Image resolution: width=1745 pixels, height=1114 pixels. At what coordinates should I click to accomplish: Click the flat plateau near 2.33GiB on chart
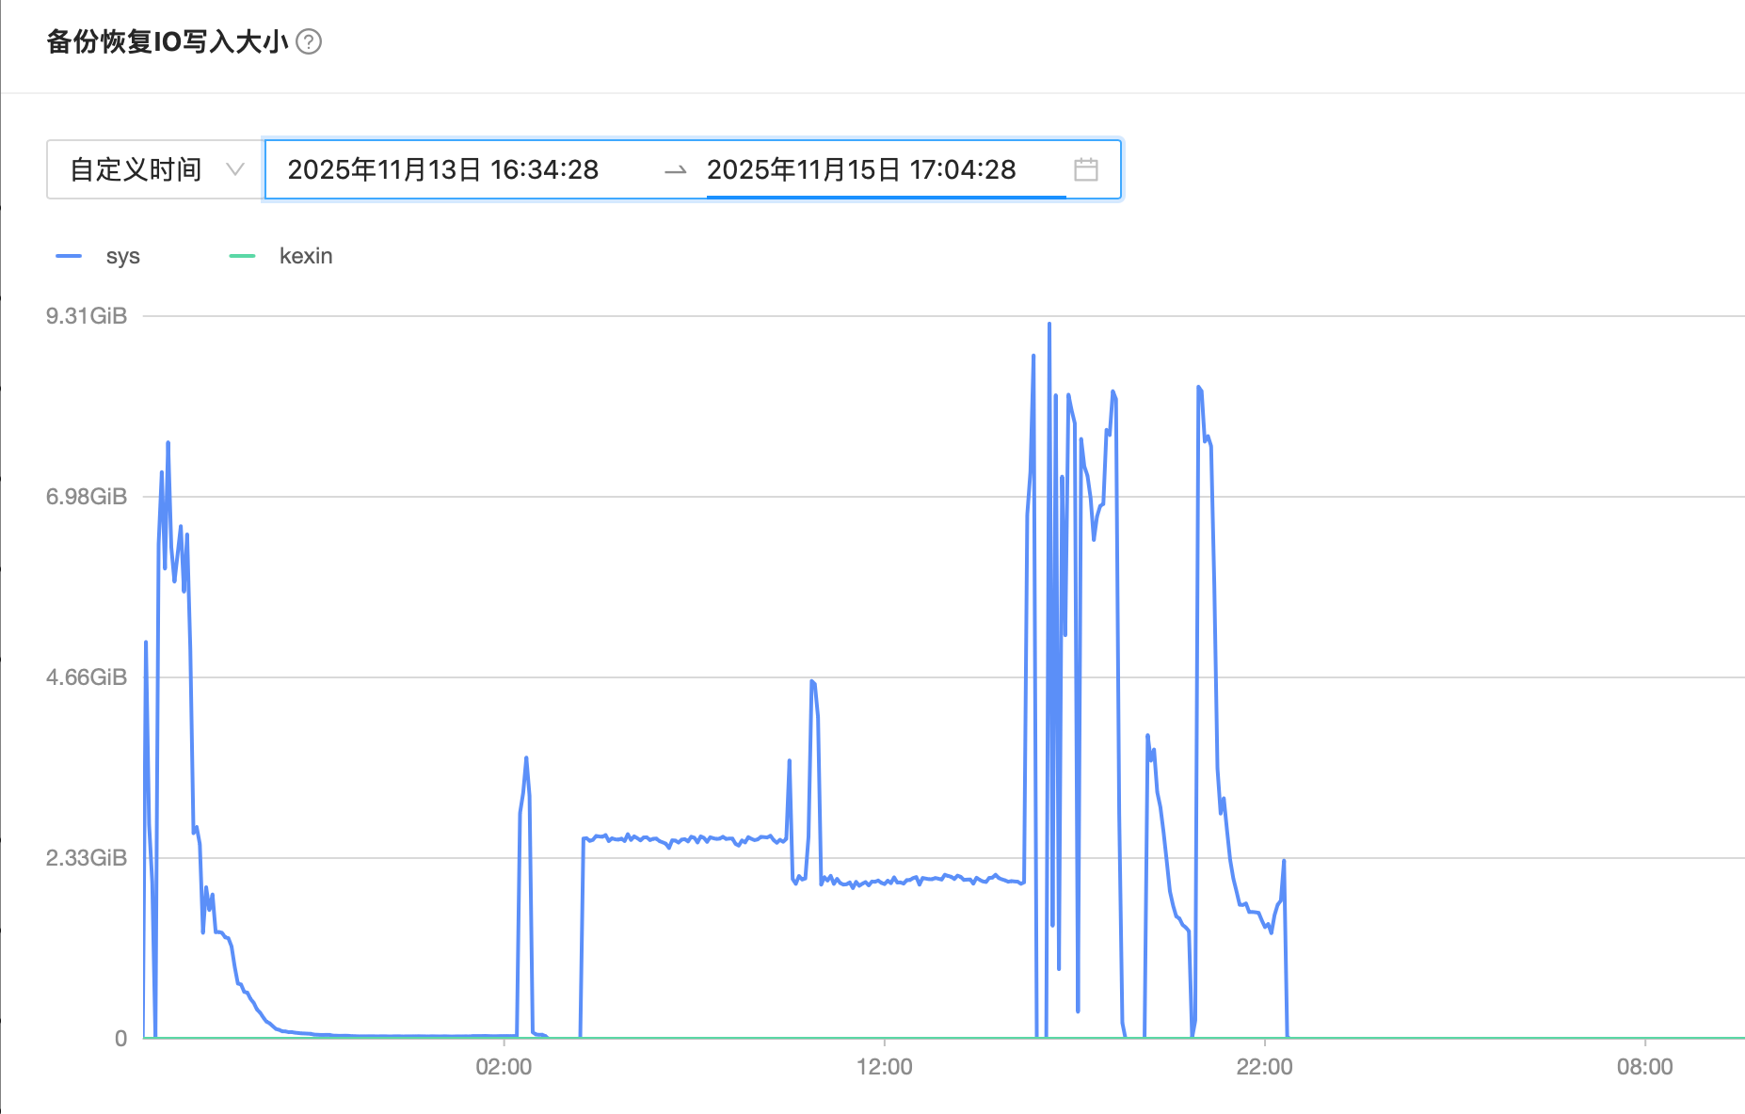684,838
